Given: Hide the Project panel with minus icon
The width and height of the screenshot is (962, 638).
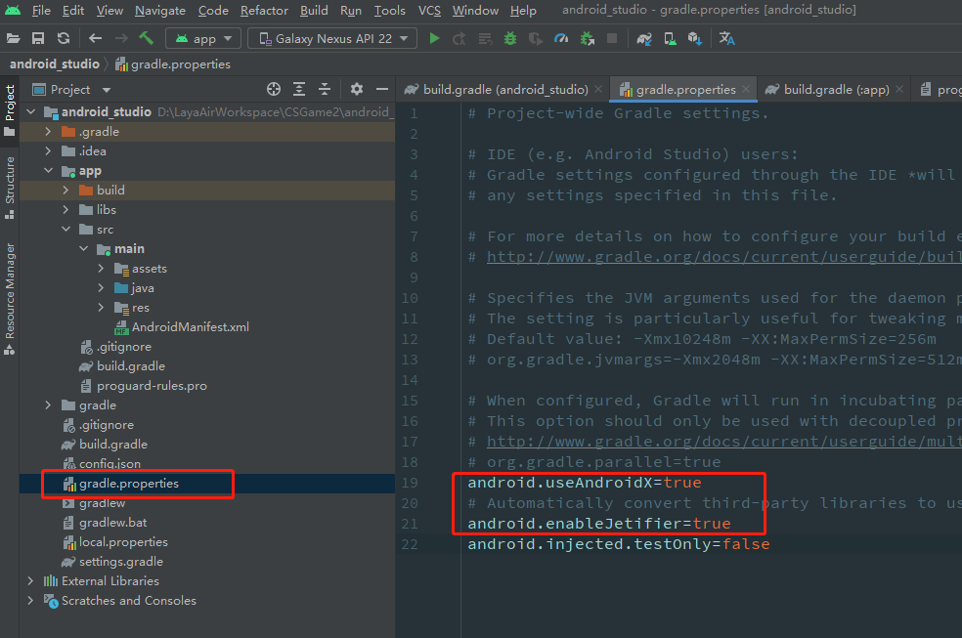Looking at the screenshot, I should tap(381, 90).
